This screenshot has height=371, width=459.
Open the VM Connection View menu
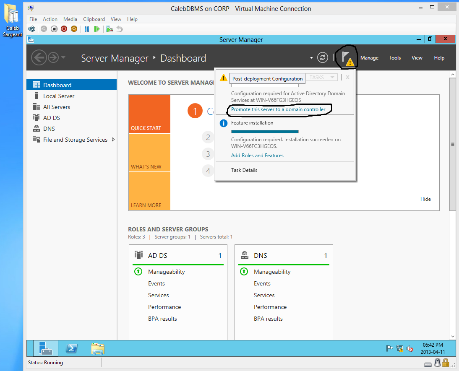tap(116, 19)
